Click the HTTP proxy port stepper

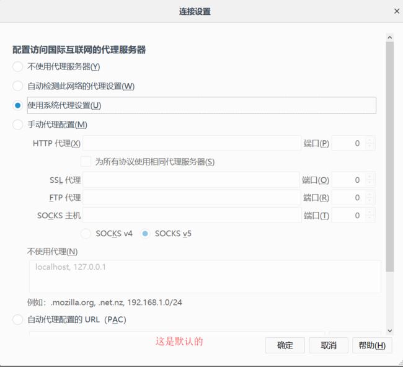point(370,143)
